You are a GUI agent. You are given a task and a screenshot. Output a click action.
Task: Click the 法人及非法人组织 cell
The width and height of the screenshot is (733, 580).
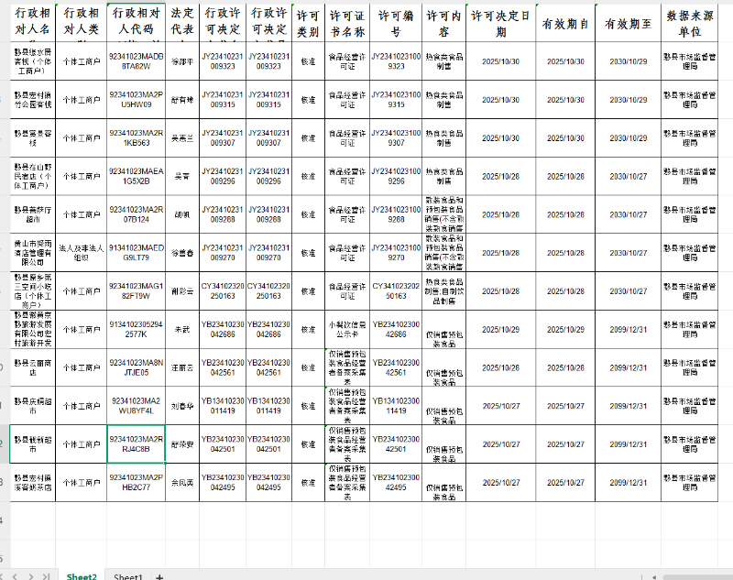tap(81, 252)
